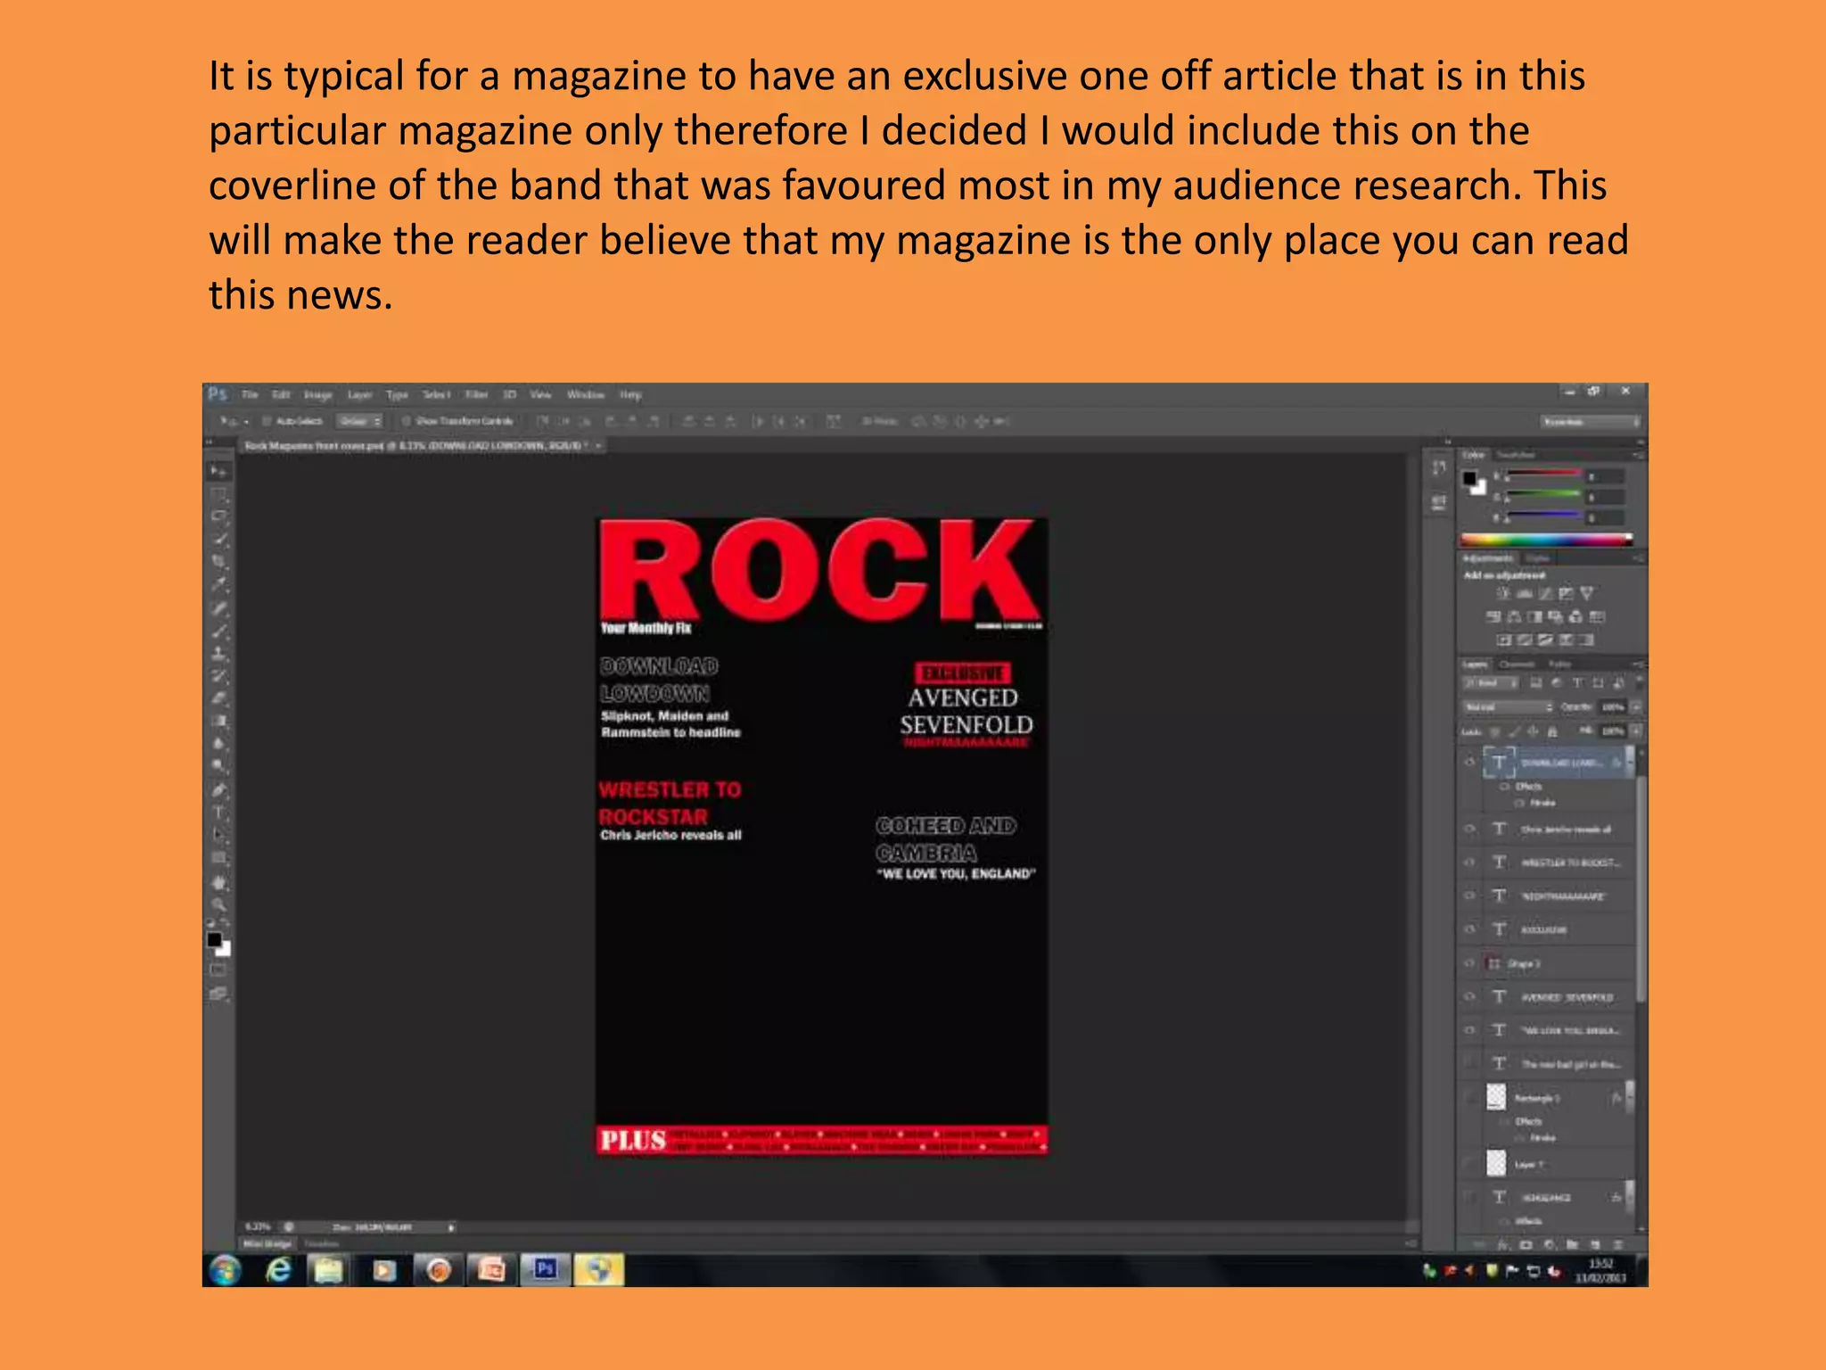Select the Hand tool
1826x1370 pixels.
pos(218,882)
